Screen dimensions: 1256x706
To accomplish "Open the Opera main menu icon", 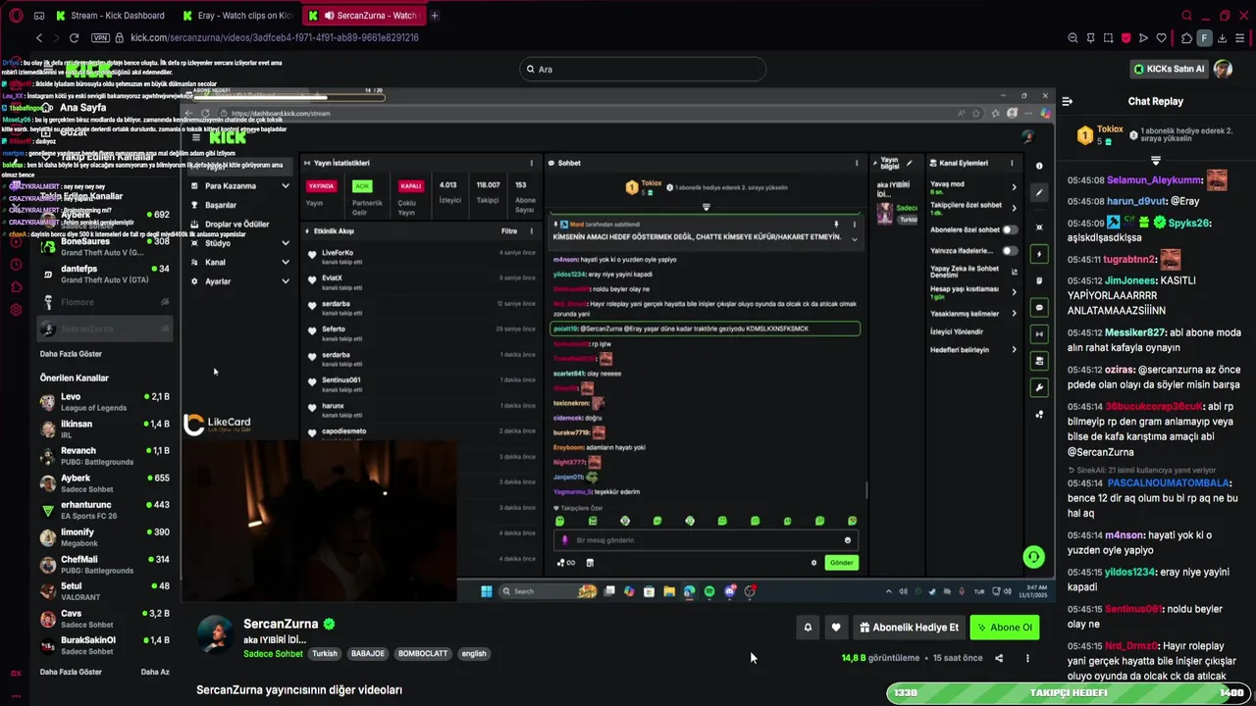I will pyautogui.click(x=16, y=16).
